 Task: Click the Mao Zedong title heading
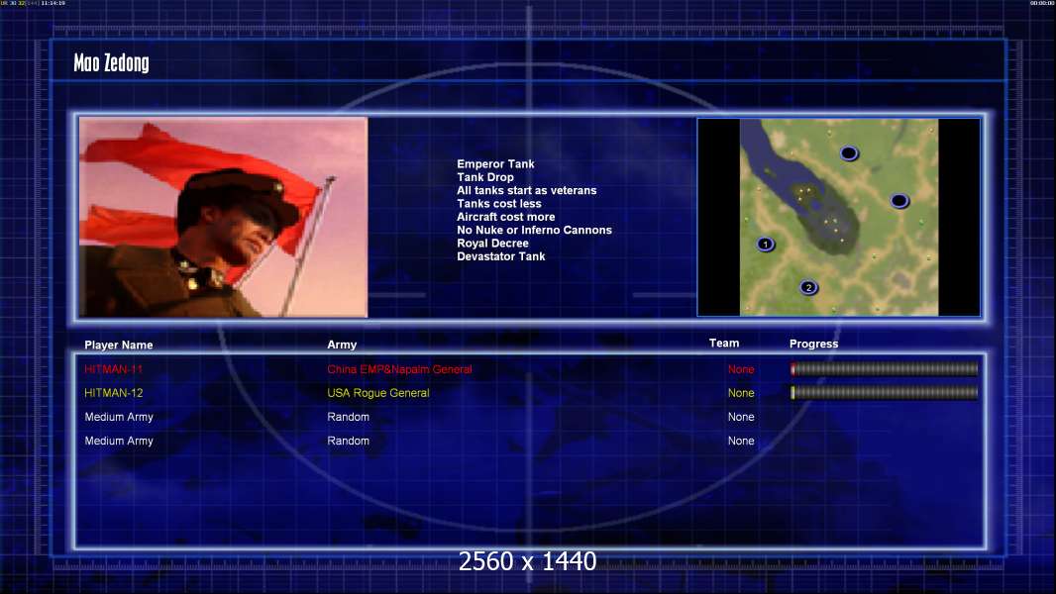[x=111, y=64]
